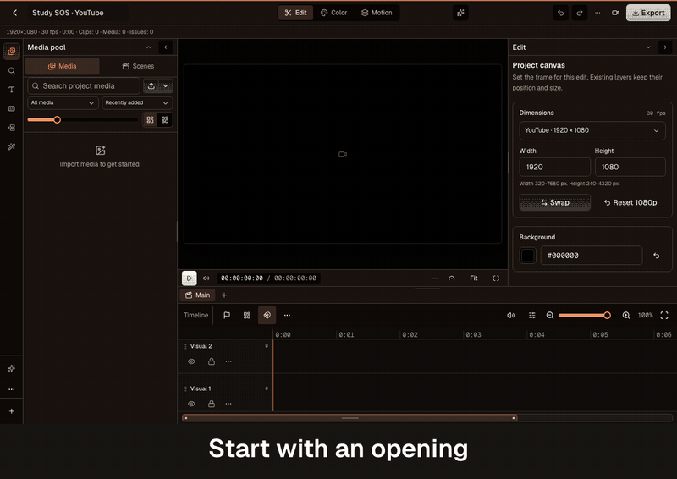Lock the Visual 2 track
This screenshot has width=677, height=479.
pos(212,361)
